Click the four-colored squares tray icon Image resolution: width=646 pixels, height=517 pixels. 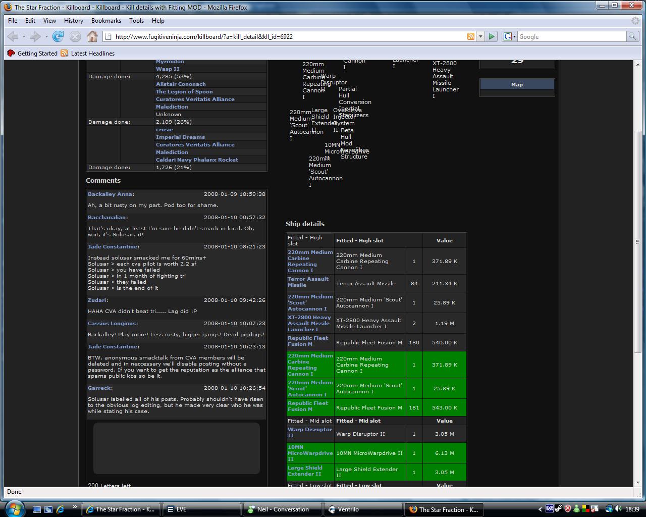[x=585, y=509]
